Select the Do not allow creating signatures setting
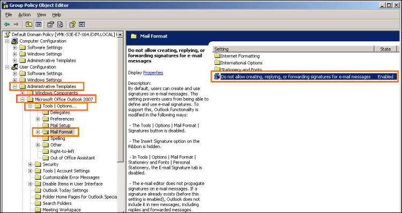 point(295,77)
